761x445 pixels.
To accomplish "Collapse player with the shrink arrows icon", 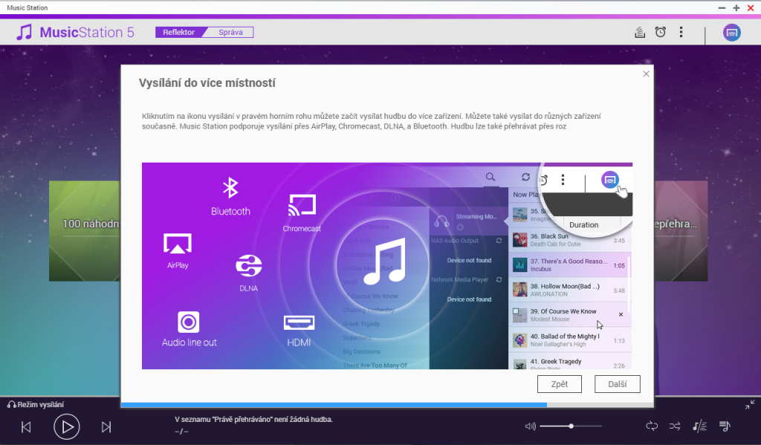I will 749,405.
